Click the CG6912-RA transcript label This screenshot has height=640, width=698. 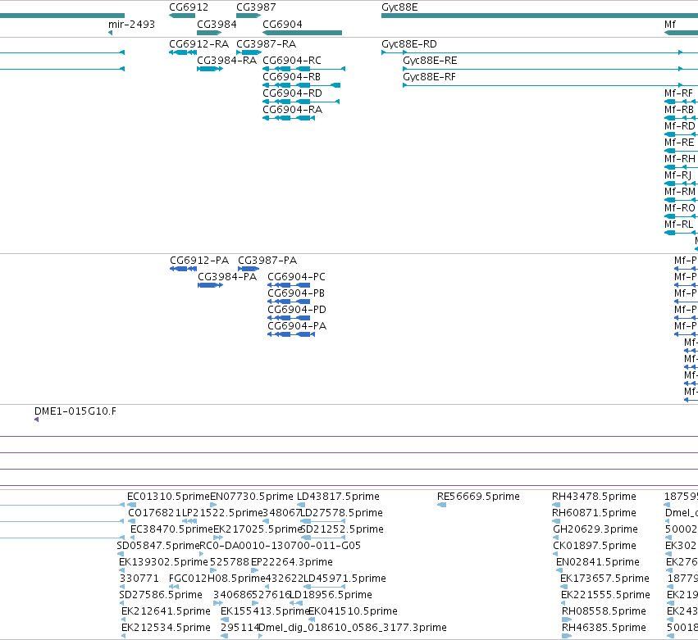pyautogui.click(x=199, y=44)
